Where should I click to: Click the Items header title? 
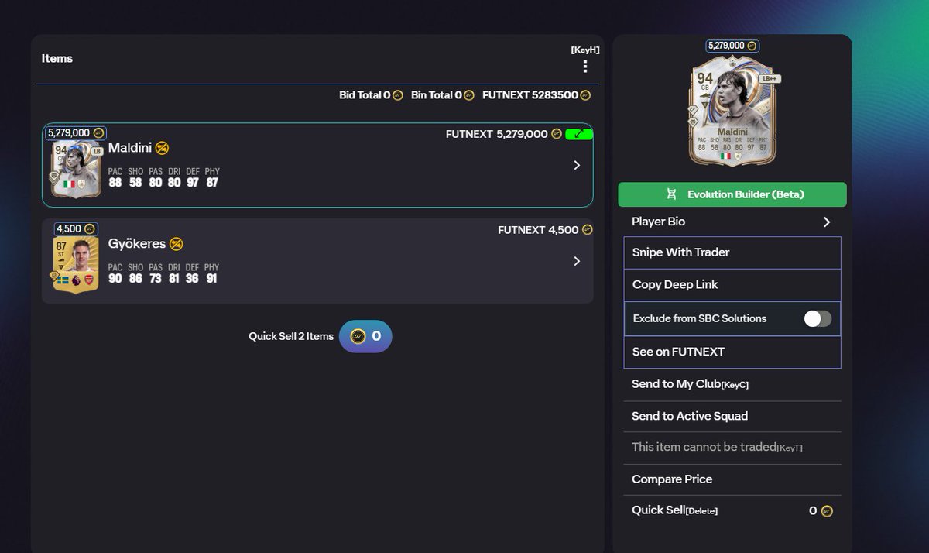pyautogui.click(x=57, y=58)
